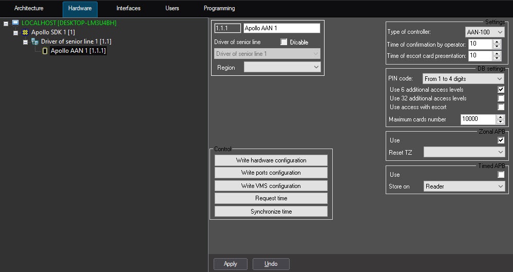The width and height of the screenshot is (513, 272).
Task: Collapse Driver of senior line 1 node
Action: [x=25, y=42]
